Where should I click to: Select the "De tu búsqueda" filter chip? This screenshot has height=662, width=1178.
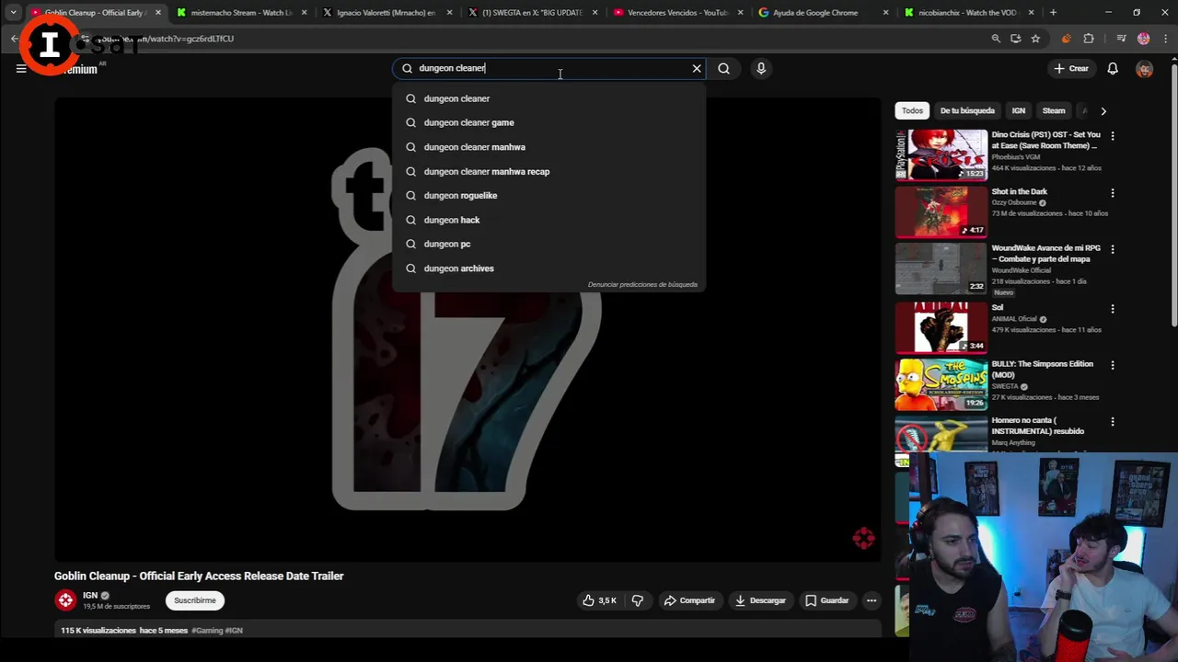967,111
